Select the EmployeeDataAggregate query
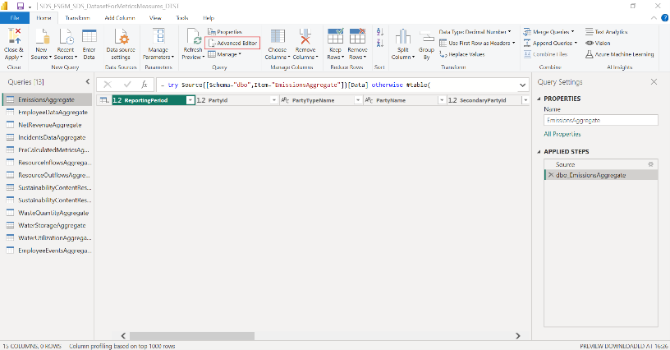The height and width of the screenshot is (350, 670). (47, 112)
